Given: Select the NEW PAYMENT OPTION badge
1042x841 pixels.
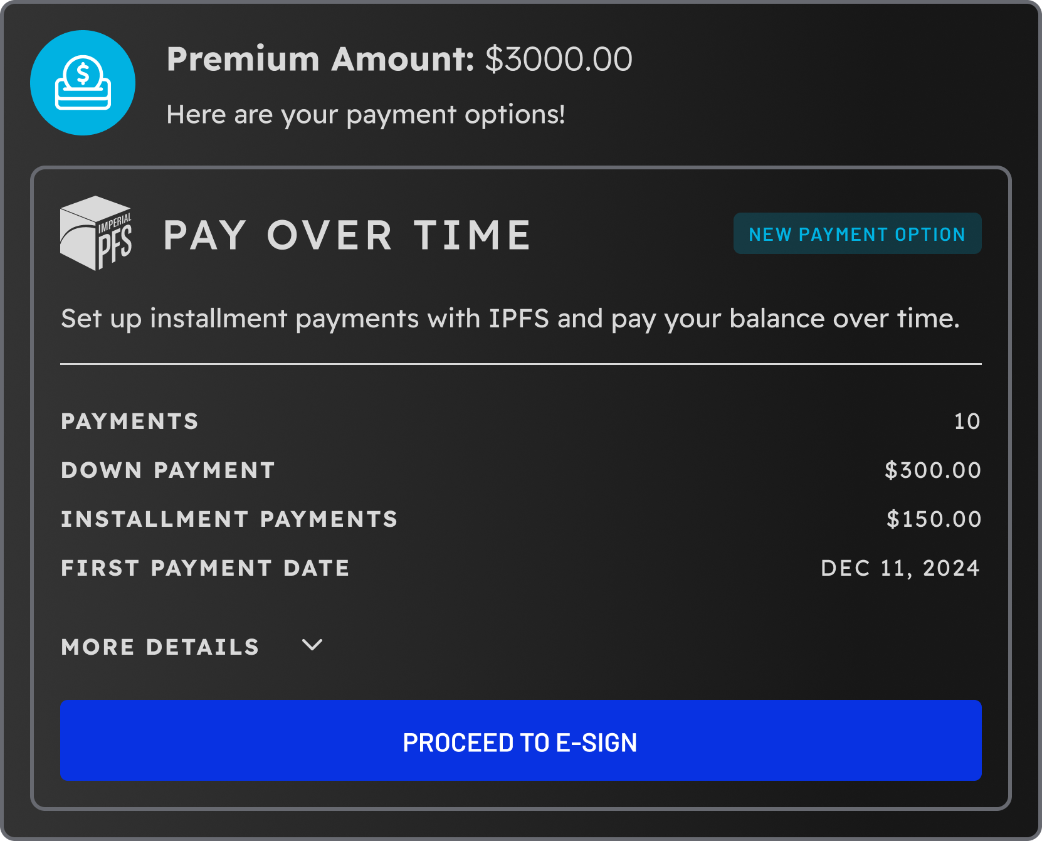Looking at the screenshot, I should click(x=858, y=233).
